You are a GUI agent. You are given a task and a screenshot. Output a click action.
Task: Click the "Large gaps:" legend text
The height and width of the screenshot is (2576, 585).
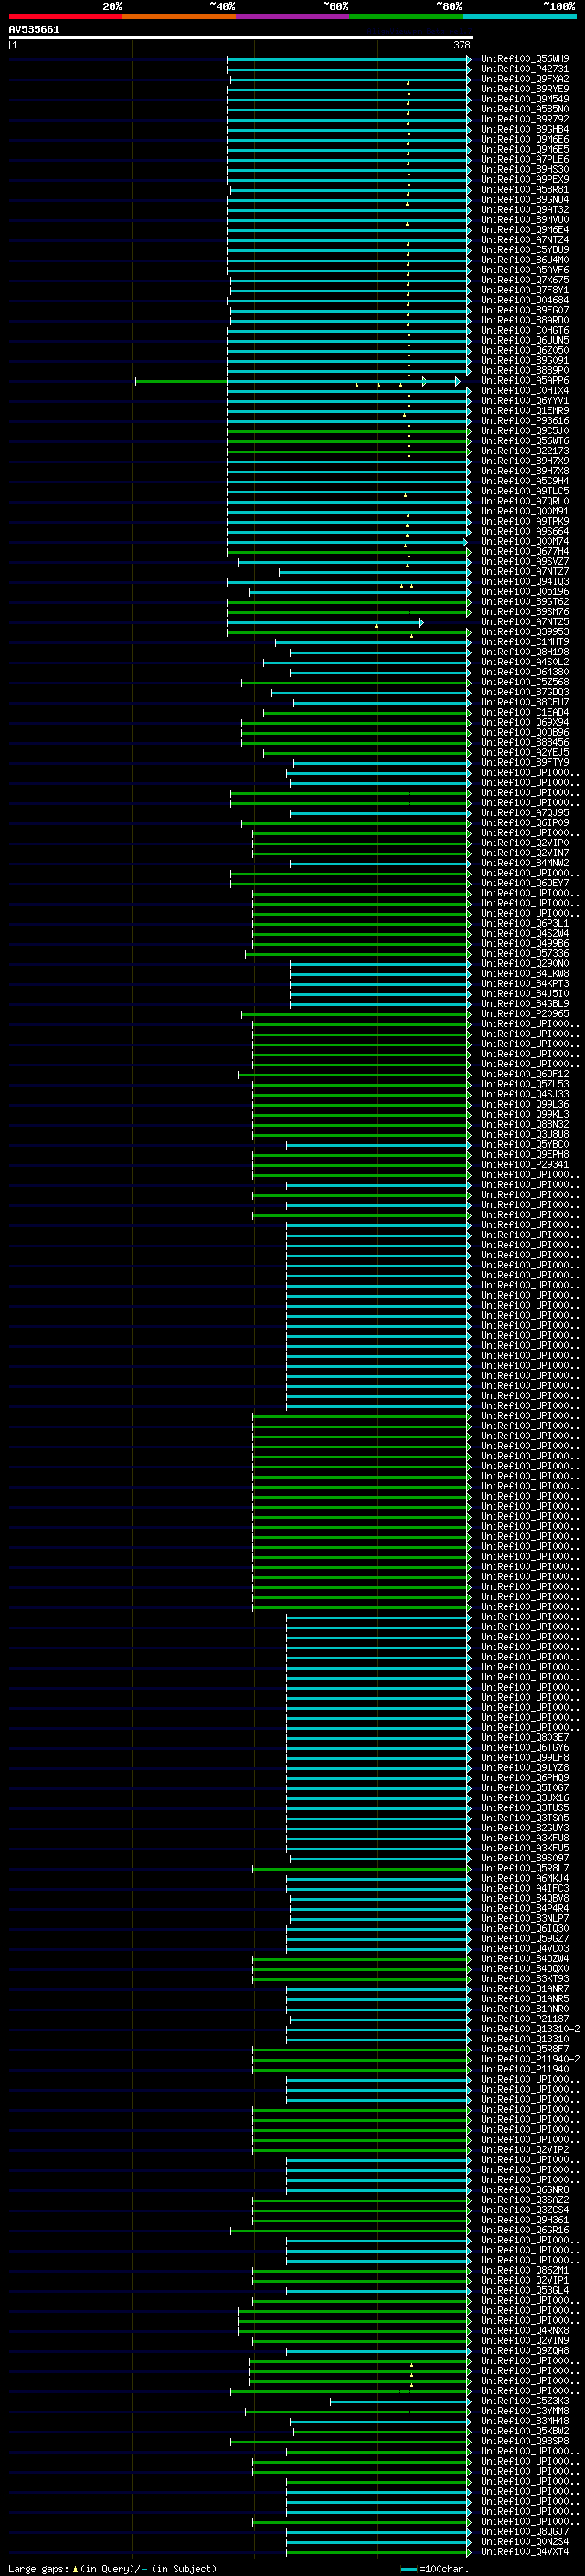pyautogui.click(x=38, y=2569)
